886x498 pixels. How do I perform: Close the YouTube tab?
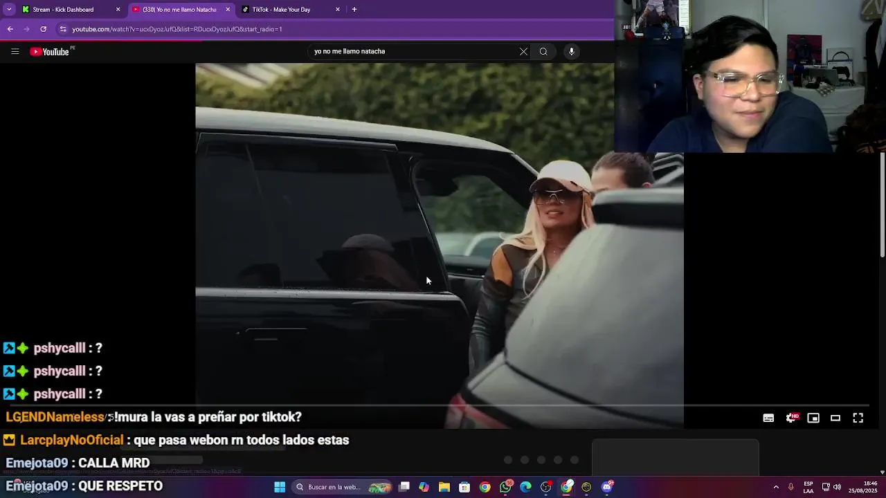(x=228, y=10)
